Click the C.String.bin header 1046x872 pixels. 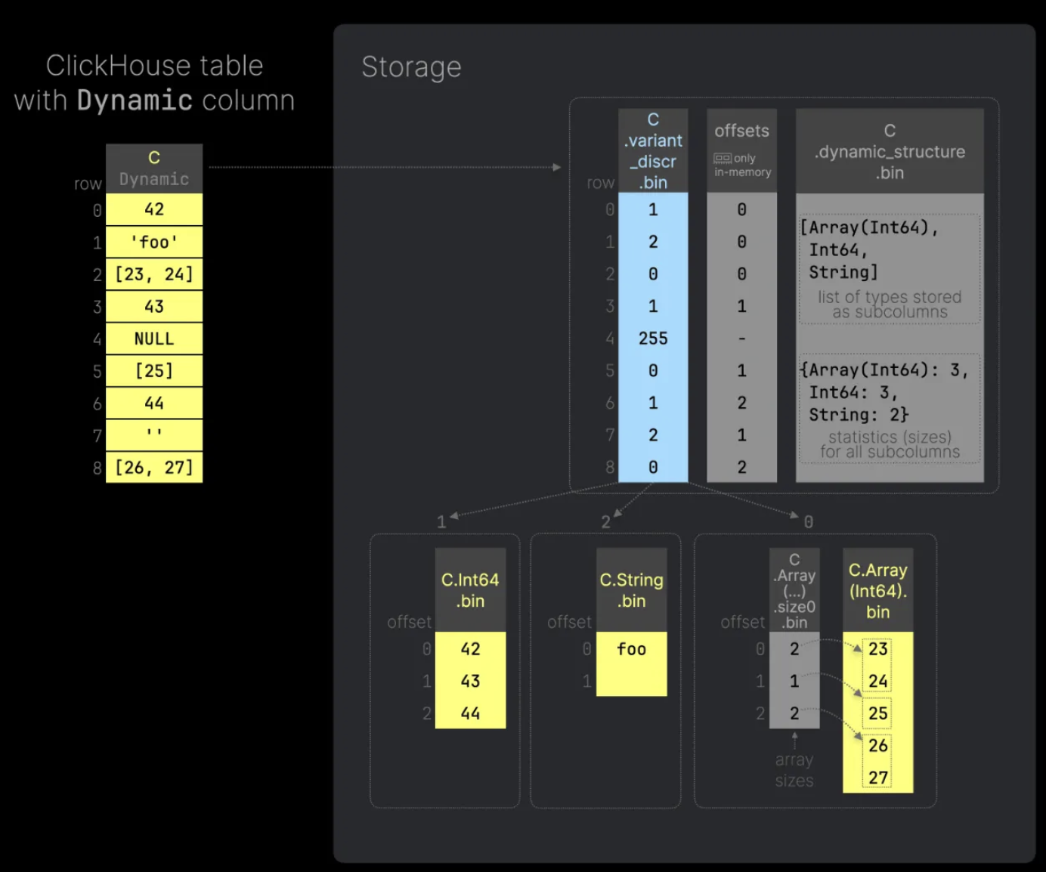click(631, 590)
